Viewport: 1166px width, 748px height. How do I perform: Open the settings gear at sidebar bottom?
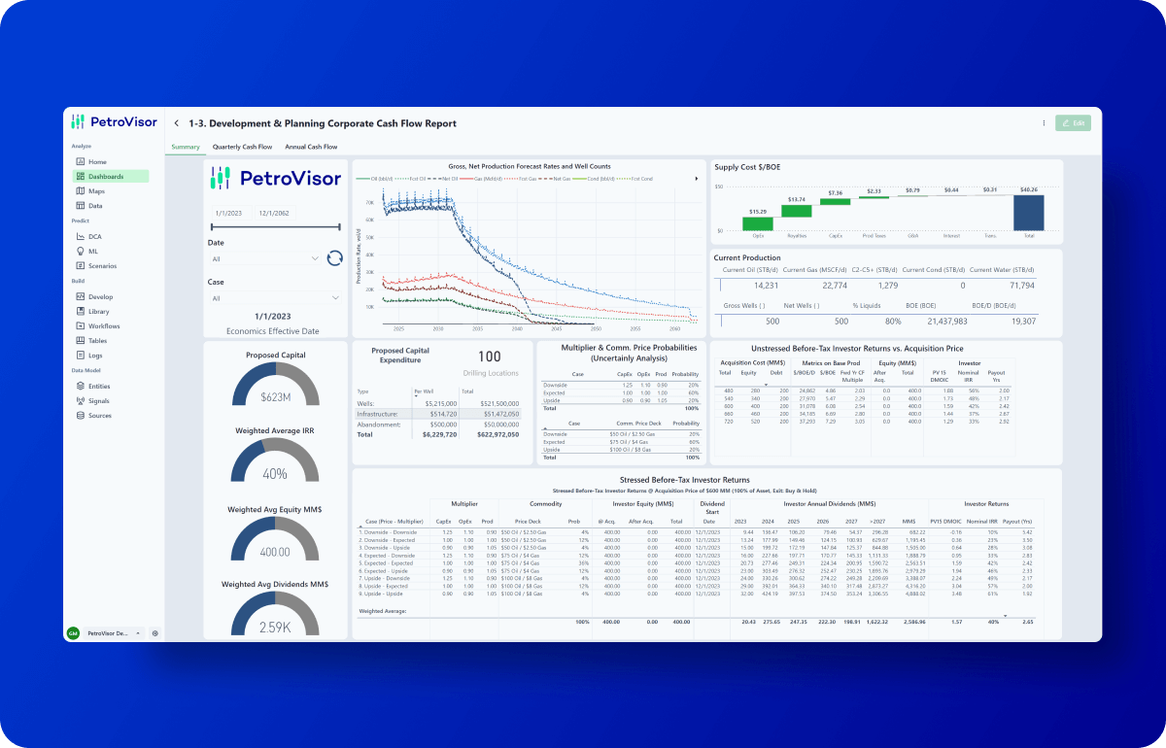(154, 632)
